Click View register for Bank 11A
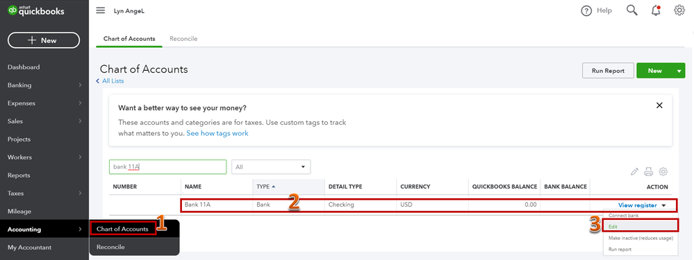 637,205
